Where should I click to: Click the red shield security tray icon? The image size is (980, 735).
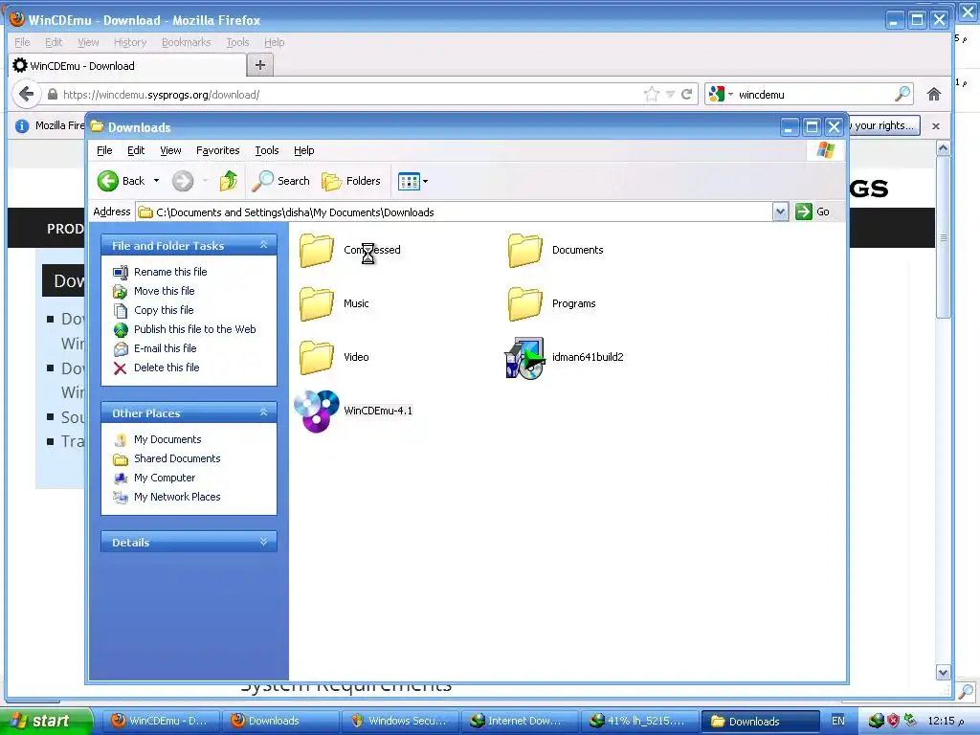(x=894, y=721)
